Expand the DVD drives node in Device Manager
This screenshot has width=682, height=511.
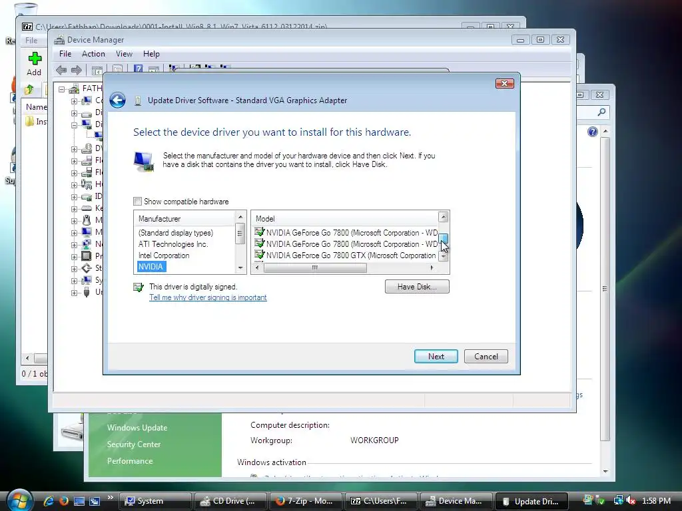75,149
